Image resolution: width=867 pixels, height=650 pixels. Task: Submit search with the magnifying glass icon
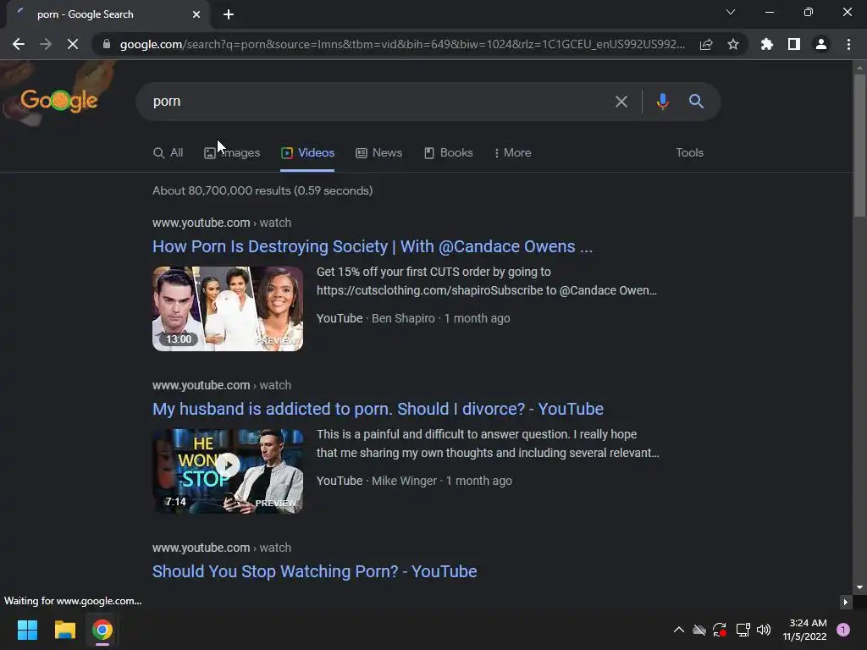tap(696, 102)
